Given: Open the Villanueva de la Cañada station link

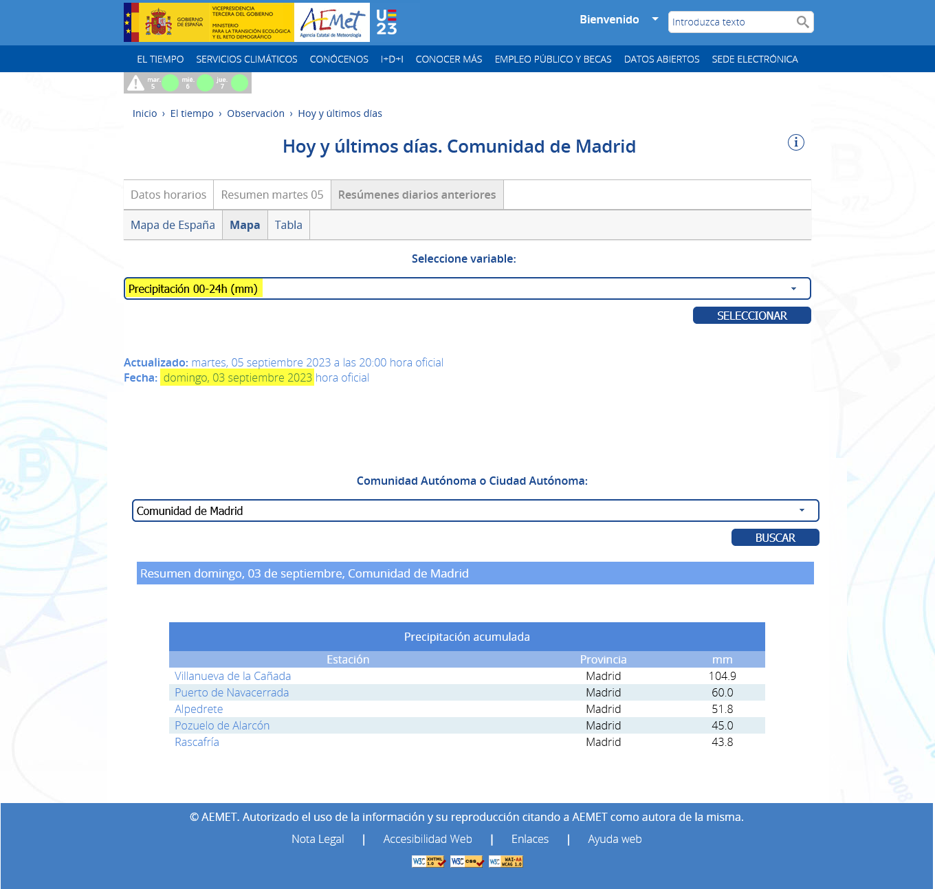Looking at the screenshot, I should click(232, 676).
